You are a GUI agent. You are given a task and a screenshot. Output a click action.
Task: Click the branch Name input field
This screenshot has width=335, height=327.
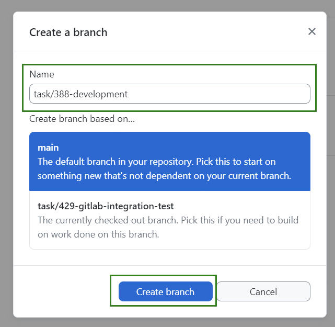point(169,94)
